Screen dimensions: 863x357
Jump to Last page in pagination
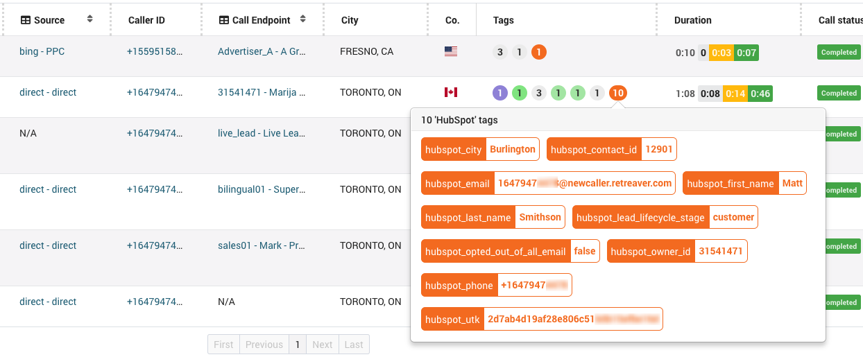click(x=353, y=345)
